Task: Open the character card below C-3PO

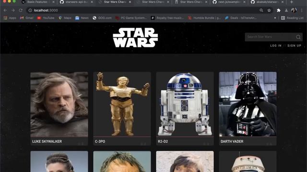Action: (x=122, y=161)
